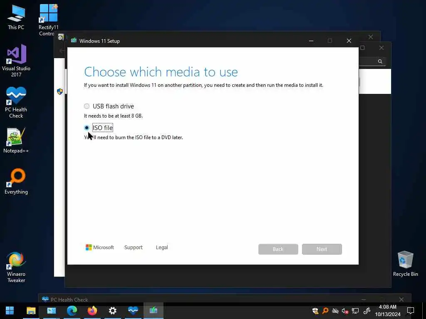Open the network tray icon
The image size is (426, 319).
point(355,311)
